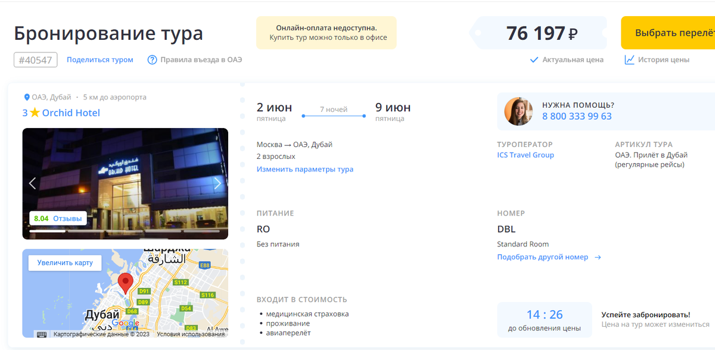Click "медицинская страховка" list item

307,314
